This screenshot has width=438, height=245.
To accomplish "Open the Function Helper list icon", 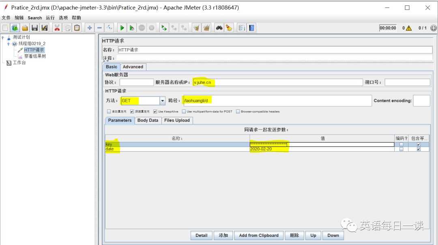I will tap(242, 28).
